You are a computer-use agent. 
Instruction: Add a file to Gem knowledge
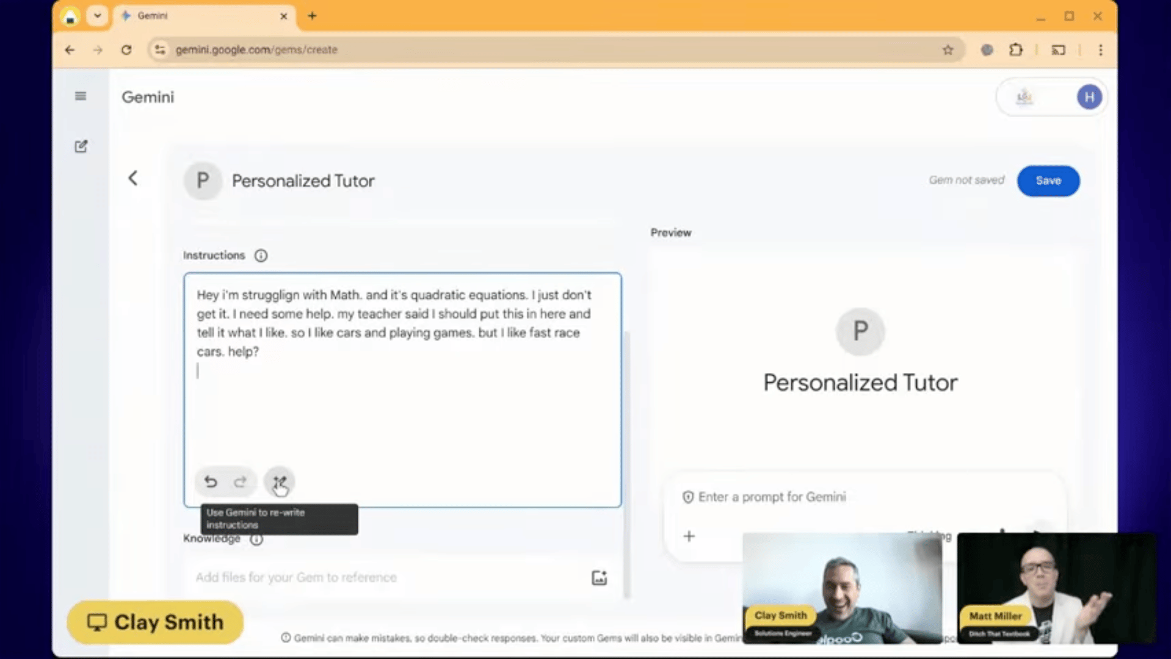coord(599,578)
